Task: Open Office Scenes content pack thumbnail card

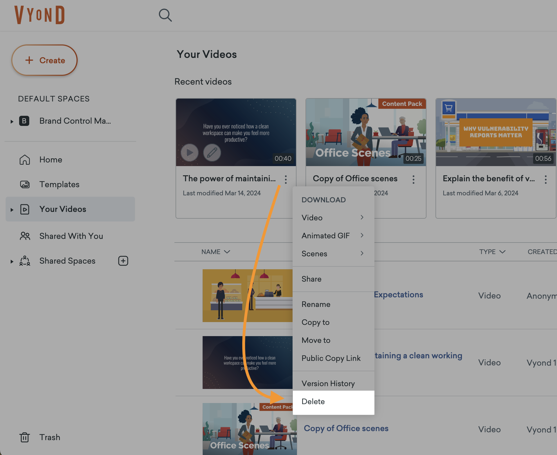Action: click(x=366, y=132)
